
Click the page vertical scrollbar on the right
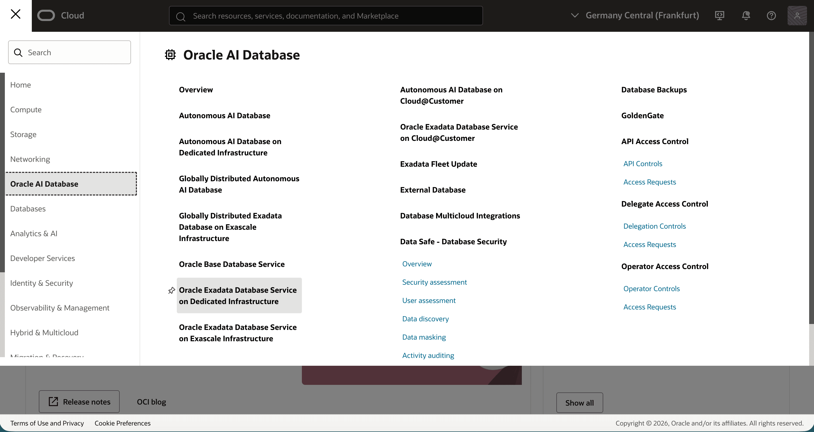[812, 178]
